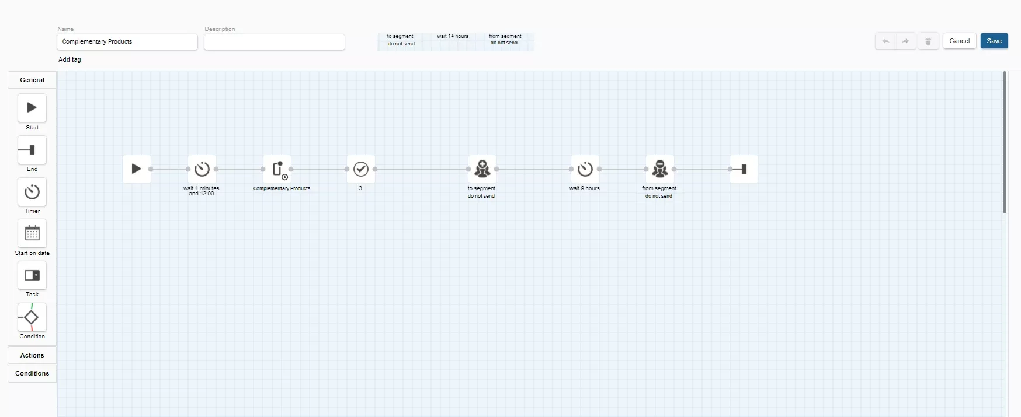Delete the selected element with the trash icon

928,41
